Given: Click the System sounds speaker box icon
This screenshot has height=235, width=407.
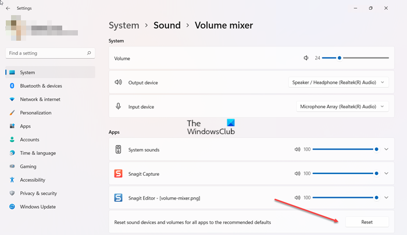Looking at the screenshot, I should tap(119, 149).
